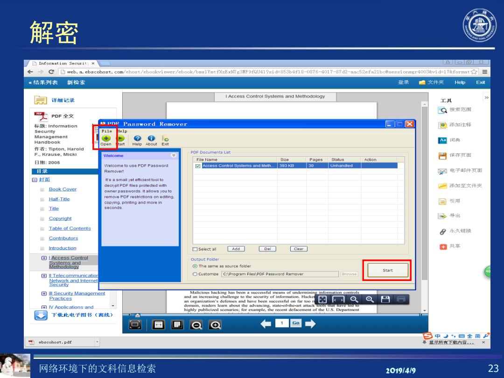Viewport: 504px width, 378px height.
Task: Click 新检索 new search
Action: [x=76, y=83]
